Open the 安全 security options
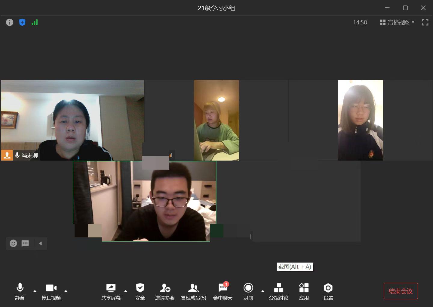The width and height of the screenshot is (433, 307). tap(140, 291)
